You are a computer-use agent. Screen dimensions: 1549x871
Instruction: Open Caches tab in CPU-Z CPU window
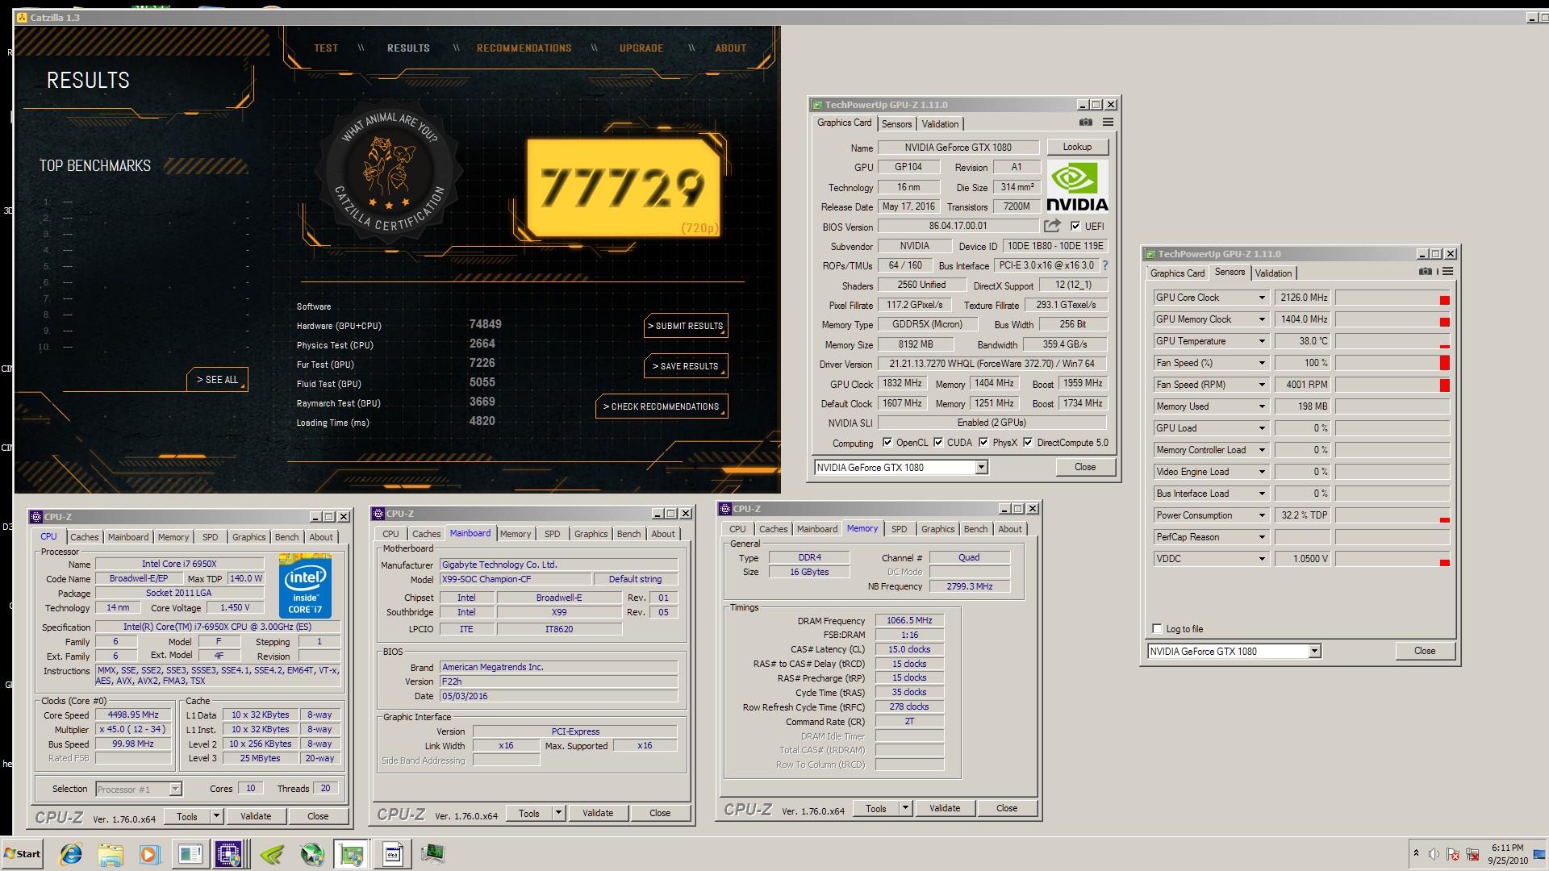click(x=84, y=537)
